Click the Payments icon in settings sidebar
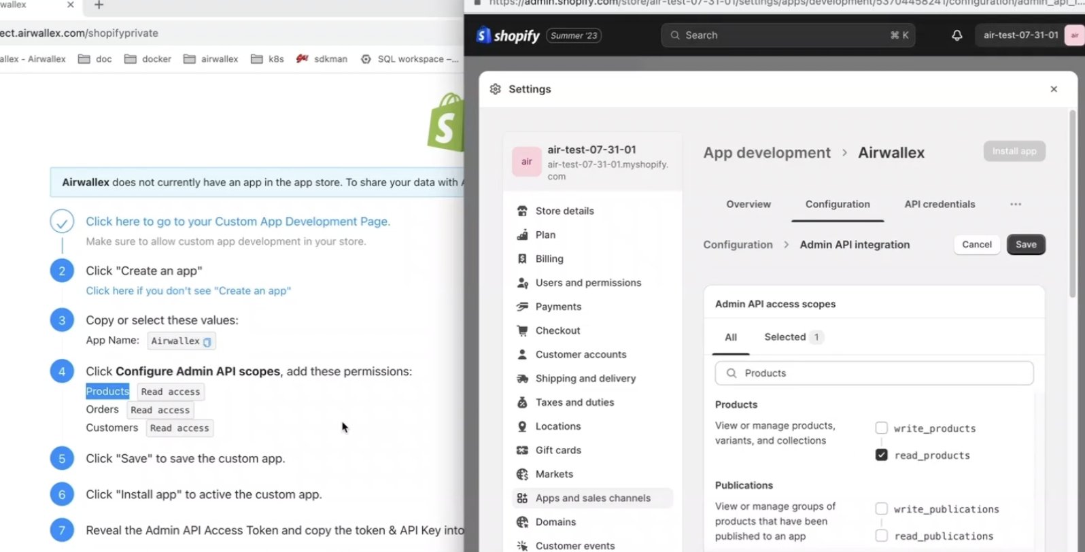The width and height of the screenshot is (1085, 552). [522, 307]
